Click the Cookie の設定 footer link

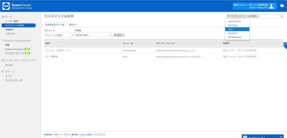pos(86,135)
